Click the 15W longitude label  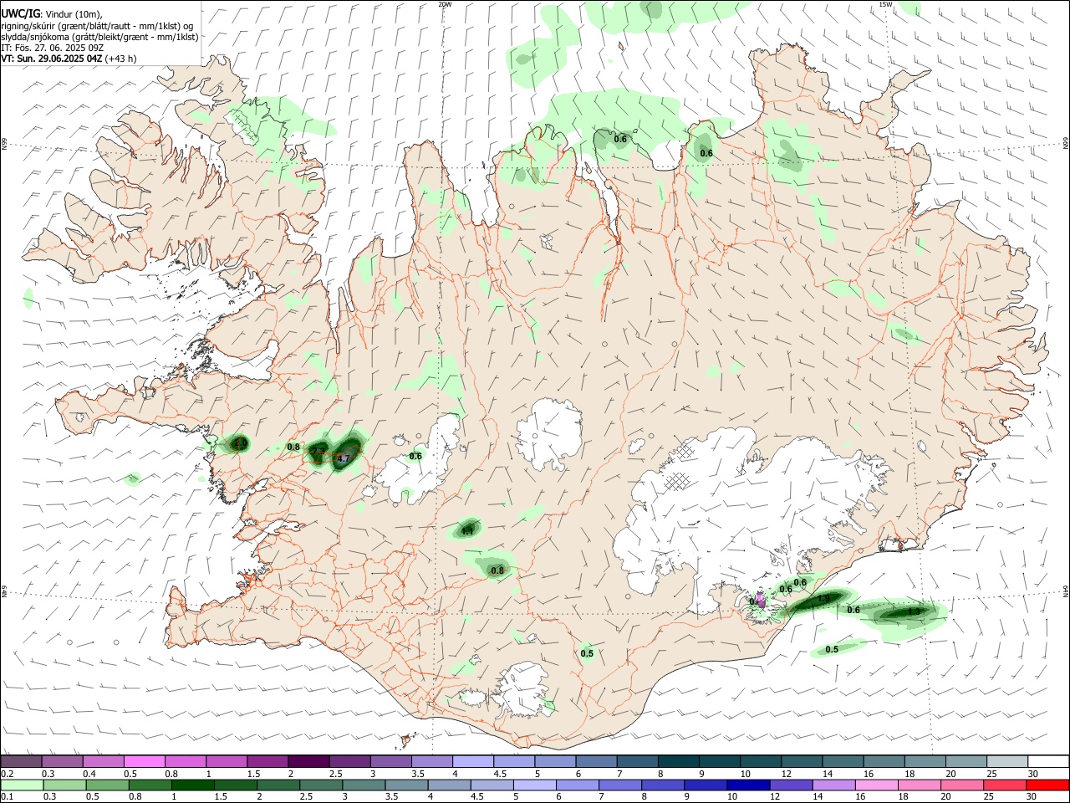885,4
